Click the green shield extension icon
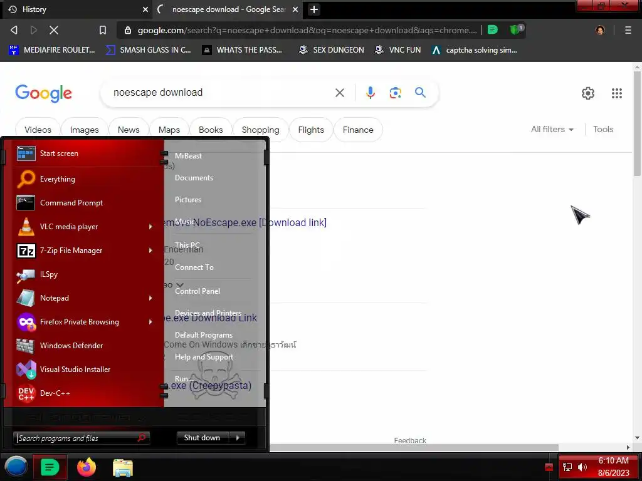Screen dimensions: 642x481 tap(516, 29)
